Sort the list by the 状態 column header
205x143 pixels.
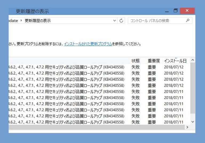pyautogui.click(x=136, y=61)
